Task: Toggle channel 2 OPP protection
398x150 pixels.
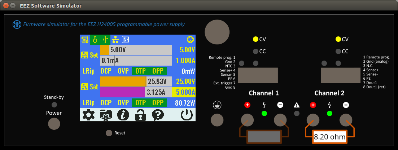Action: tap(158, 103)
